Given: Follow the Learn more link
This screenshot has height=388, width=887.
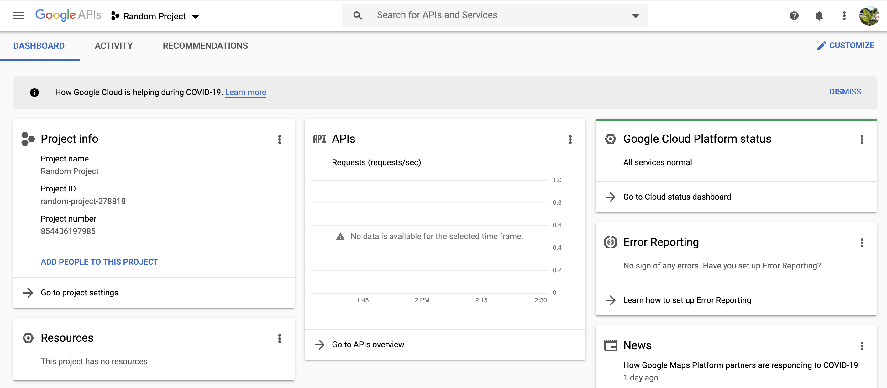Looking at the screenshot, I should tap(245, 92).
